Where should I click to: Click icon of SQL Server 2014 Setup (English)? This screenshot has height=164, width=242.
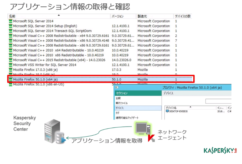(x=10, y=26)
